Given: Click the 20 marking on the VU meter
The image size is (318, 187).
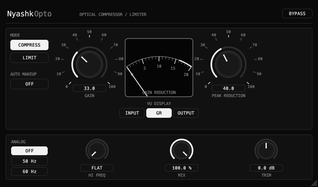Looking at the screenshot, I should pyautogui.click(x=186, y=74).
